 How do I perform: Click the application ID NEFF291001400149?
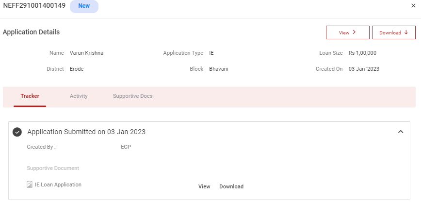[x=34, y=6]
